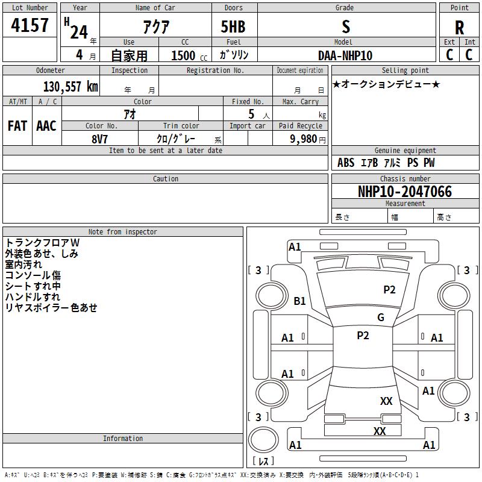Click the chassis number NHP10-2047066

[x=405, y=192]
